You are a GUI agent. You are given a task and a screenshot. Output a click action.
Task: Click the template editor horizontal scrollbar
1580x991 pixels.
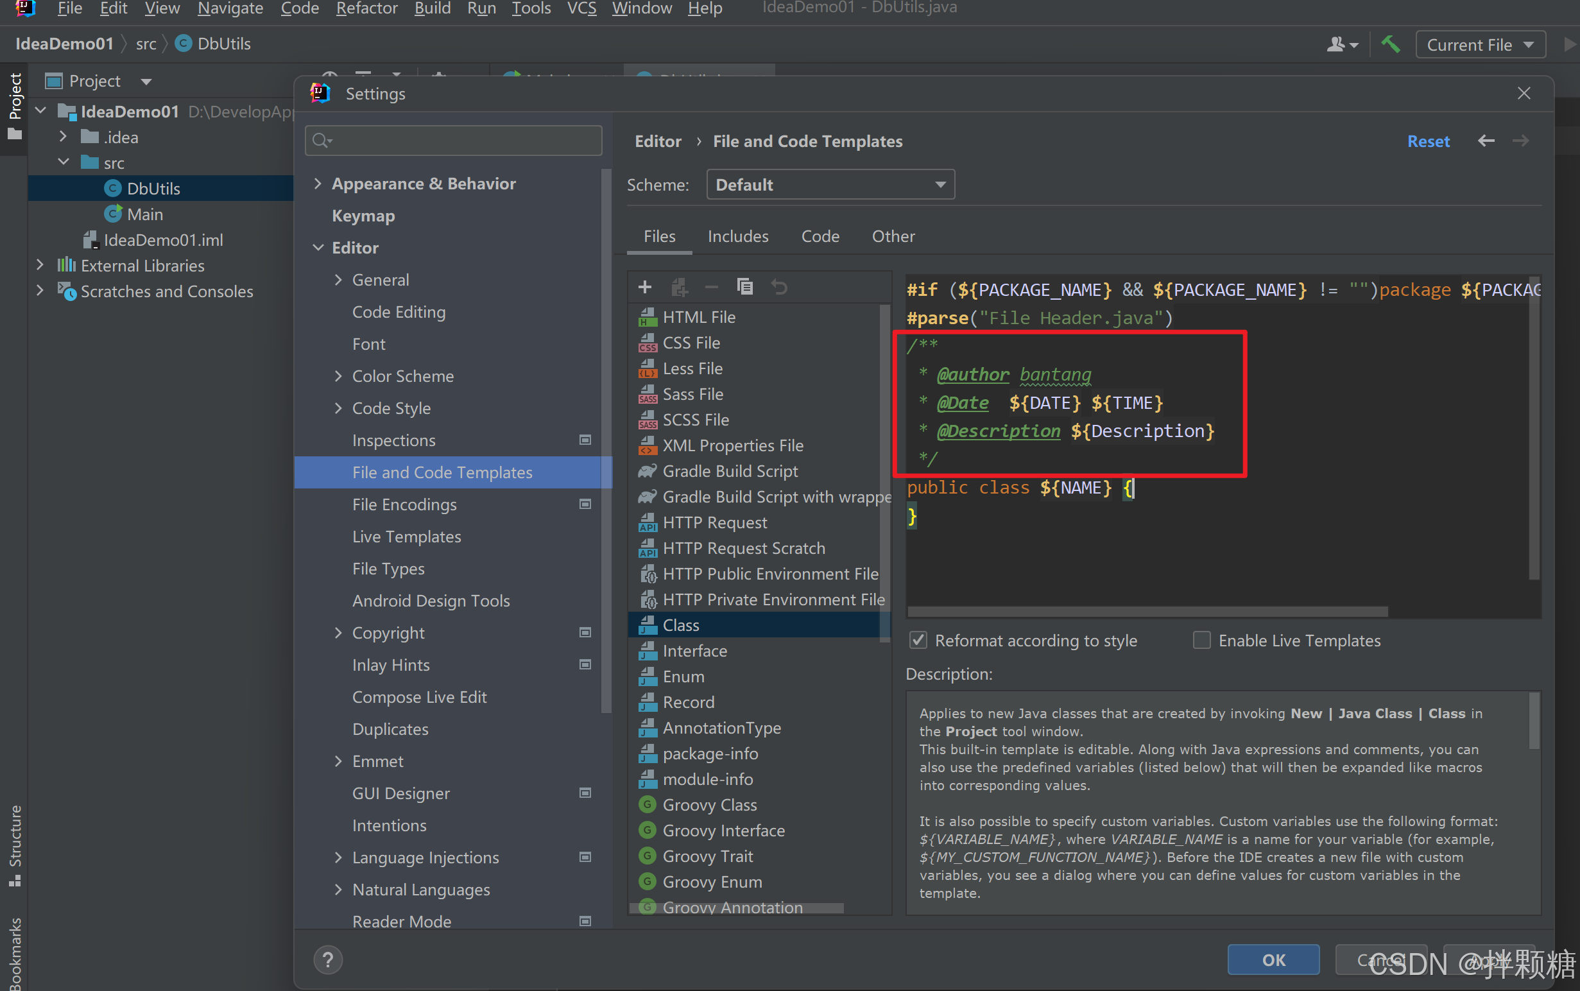point(1147,611)
